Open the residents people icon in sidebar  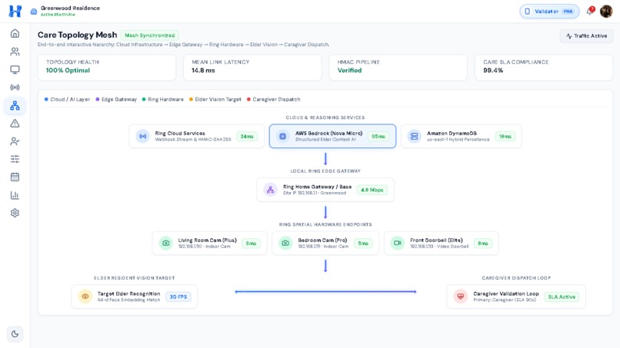(15, 51)
